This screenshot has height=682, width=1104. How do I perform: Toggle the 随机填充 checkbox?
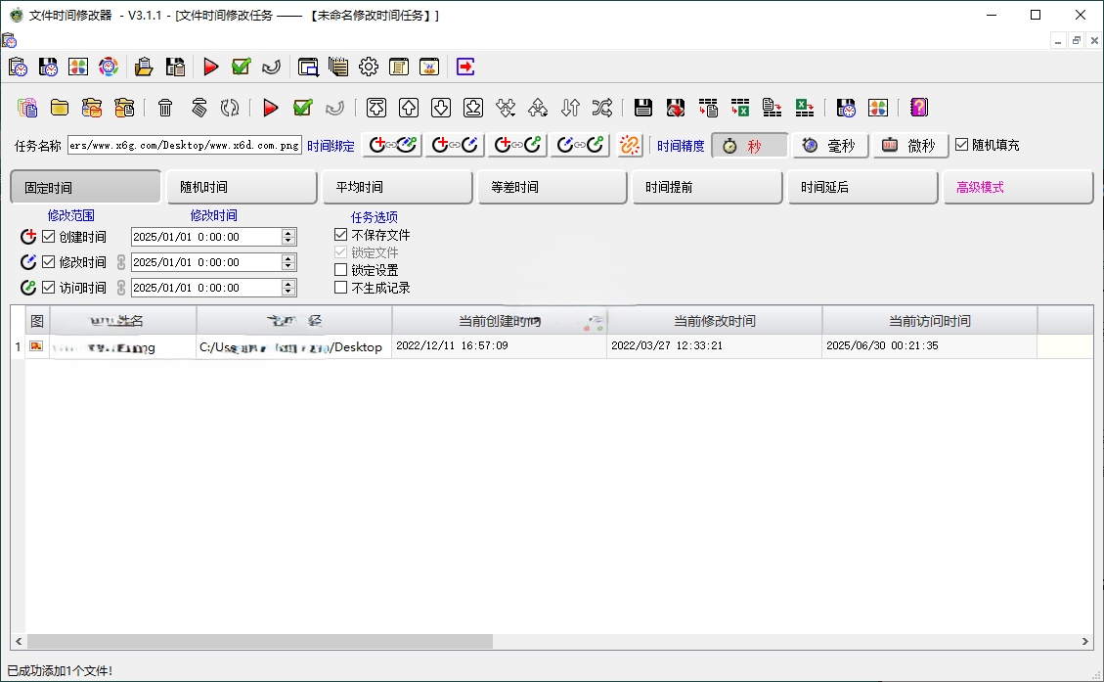962,145
